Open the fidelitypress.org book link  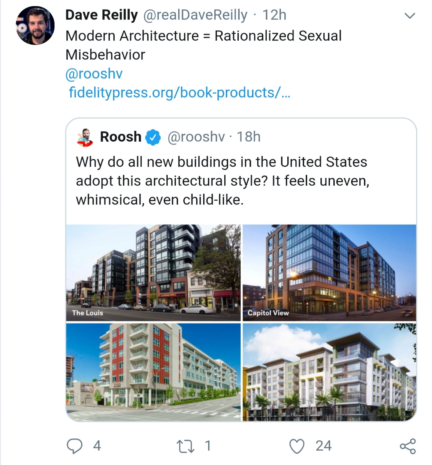tap(179, 92)
